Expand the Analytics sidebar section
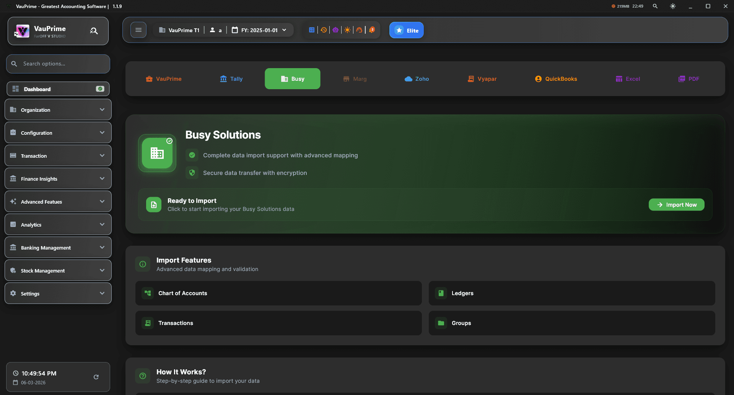The height and width of the screenshot is (395, 734). coord(58,224)
